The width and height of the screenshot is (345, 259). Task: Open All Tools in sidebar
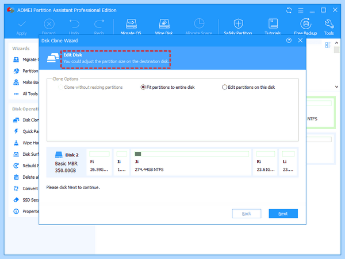pos(25,94)
